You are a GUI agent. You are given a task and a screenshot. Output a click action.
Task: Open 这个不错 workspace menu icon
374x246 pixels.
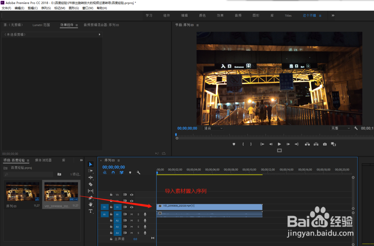pos(320,16)
